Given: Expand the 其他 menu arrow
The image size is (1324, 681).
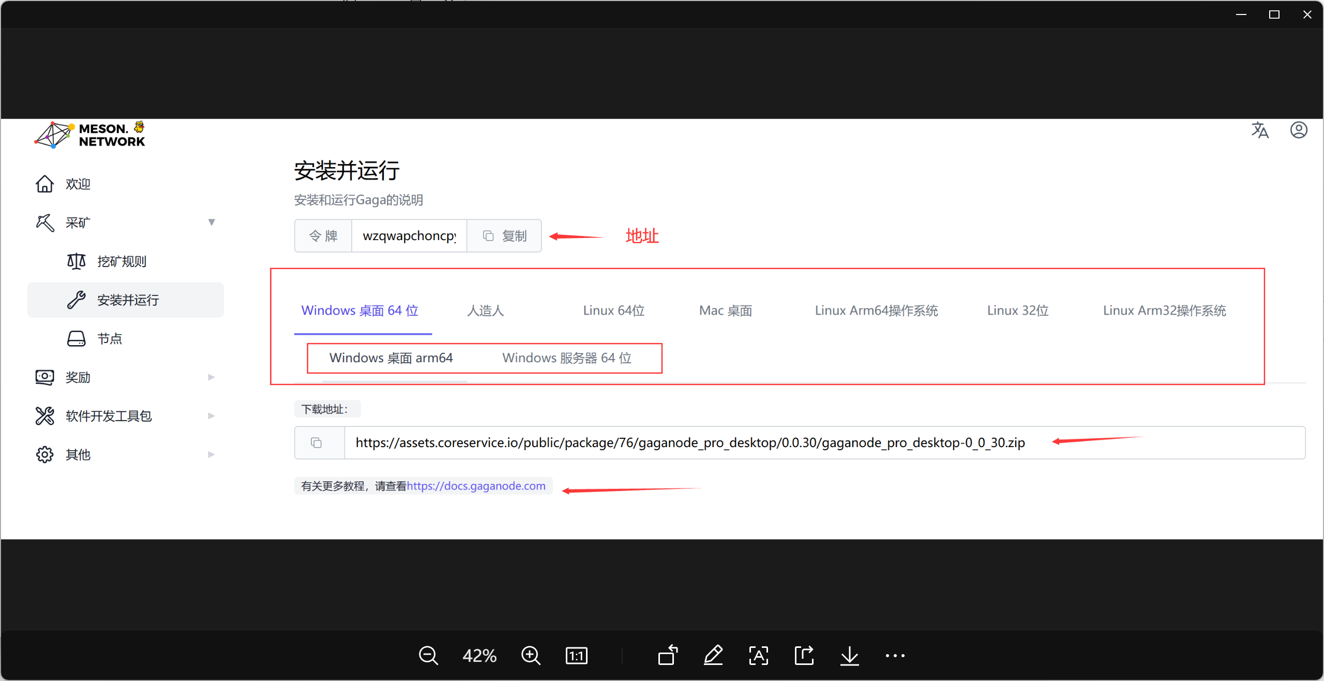Looking at the screenshot, I should [x=211, y=454].
